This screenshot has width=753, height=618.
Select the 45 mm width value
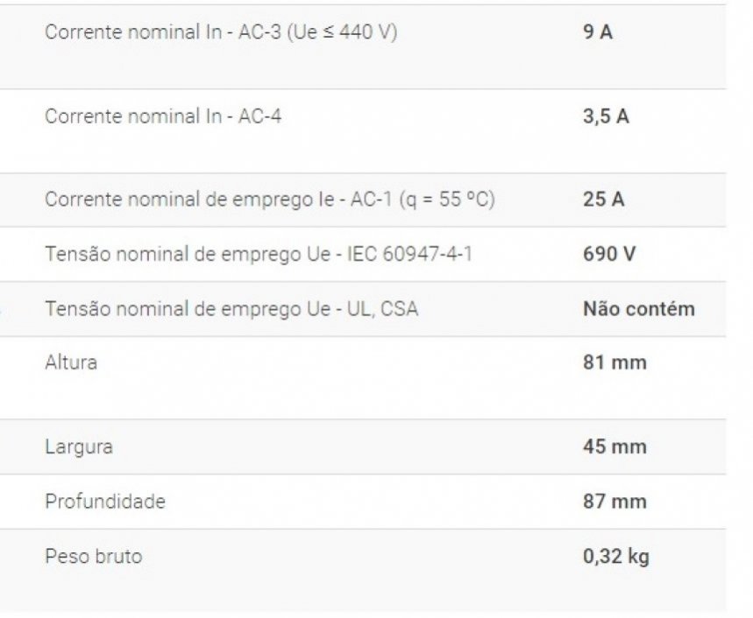point(614,446)
